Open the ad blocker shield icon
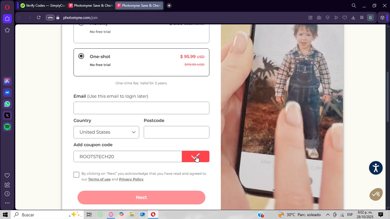 tap(328, 18)
